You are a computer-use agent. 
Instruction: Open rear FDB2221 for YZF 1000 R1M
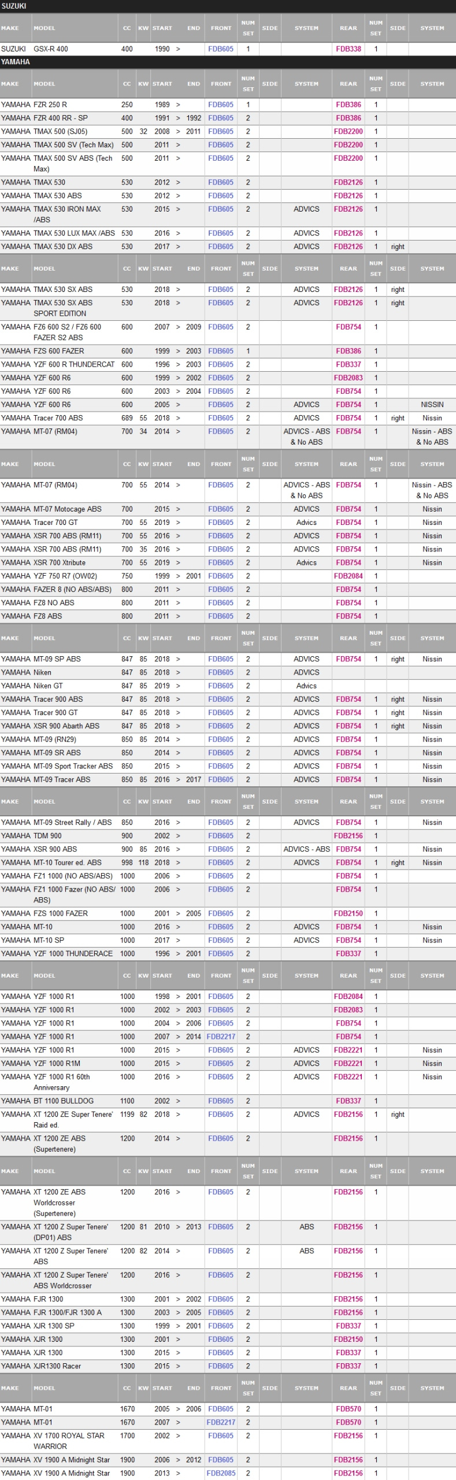pos(349,1063)
